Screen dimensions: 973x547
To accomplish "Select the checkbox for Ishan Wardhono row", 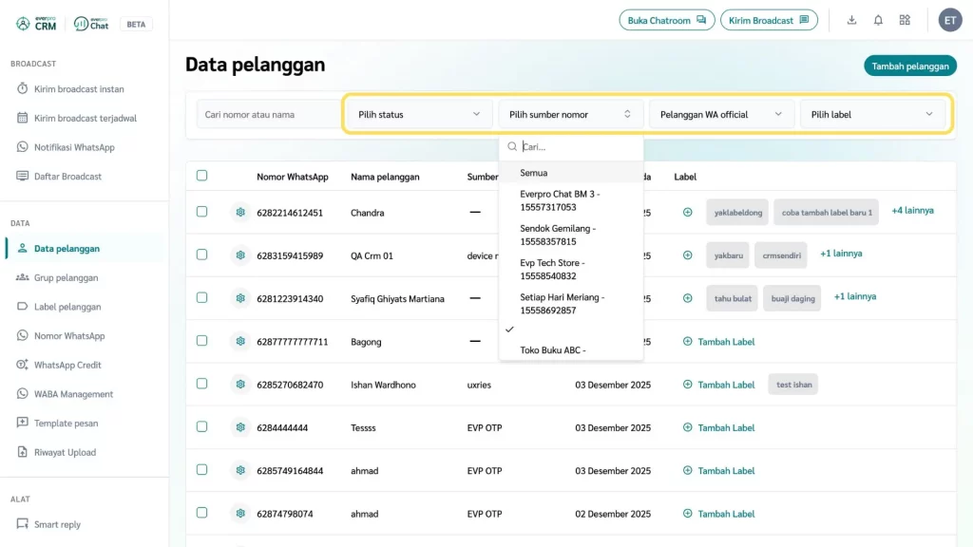I will click(201, 384).
